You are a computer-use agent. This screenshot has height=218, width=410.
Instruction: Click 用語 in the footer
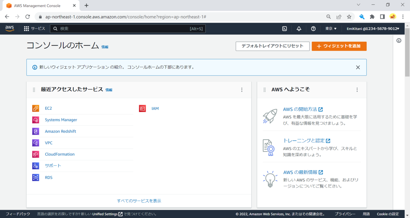point(366,214)
